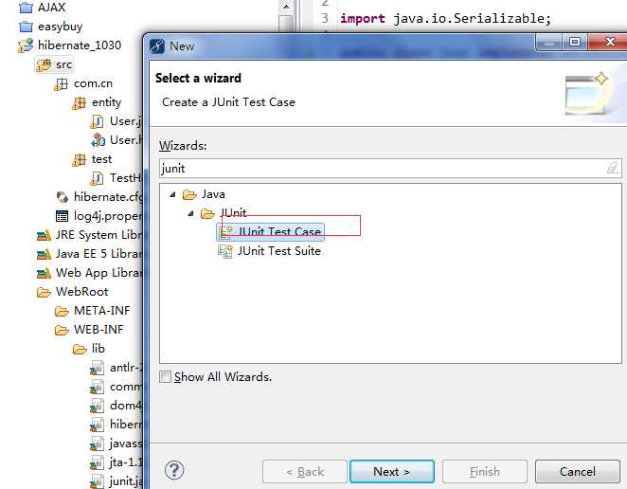
Task: Collapse the Java node in wizards tree
Action: click(x=172, y=194)
